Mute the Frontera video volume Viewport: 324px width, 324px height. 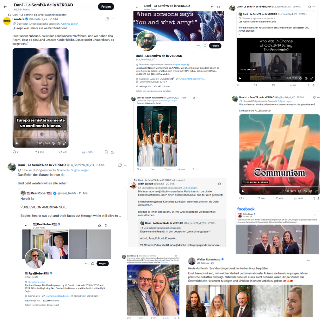[53, 143]
